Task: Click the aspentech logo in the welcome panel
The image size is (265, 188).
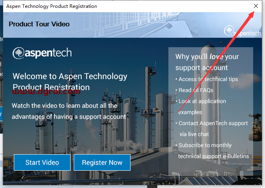Action: [x=42, y=53]
